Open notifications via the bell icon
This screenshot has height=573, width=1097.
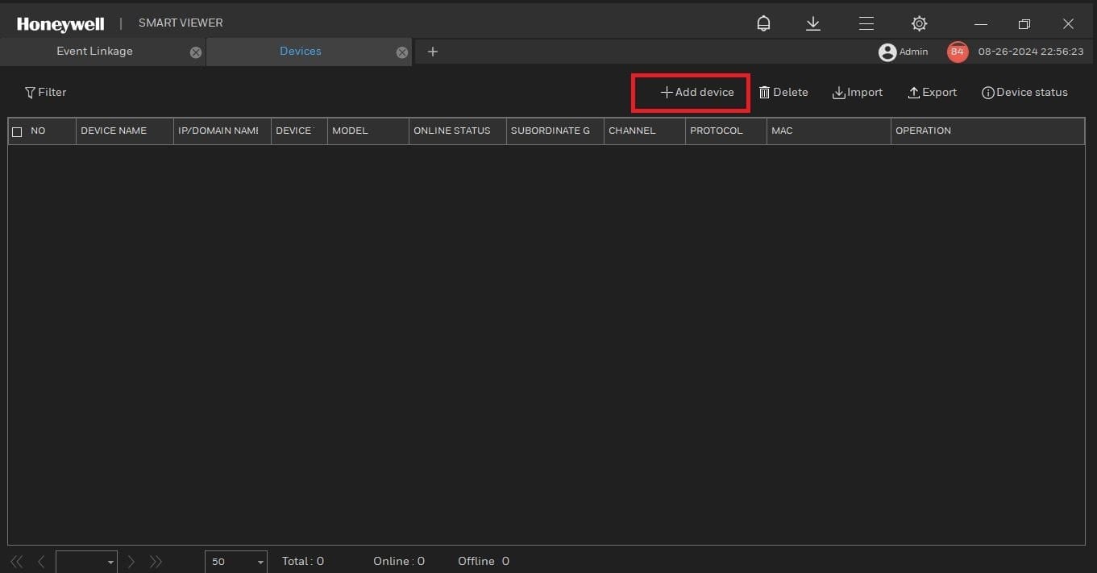(762, 23)
